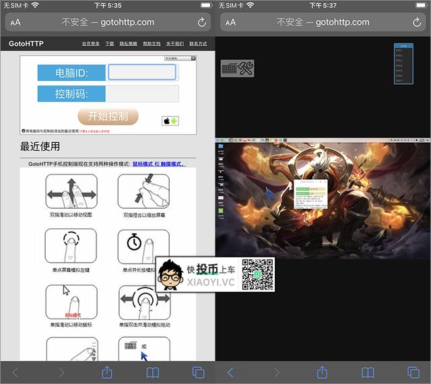
Task: Tap the 双指滑动以移动视图 gesture image
Action: (x=71, y=191)
